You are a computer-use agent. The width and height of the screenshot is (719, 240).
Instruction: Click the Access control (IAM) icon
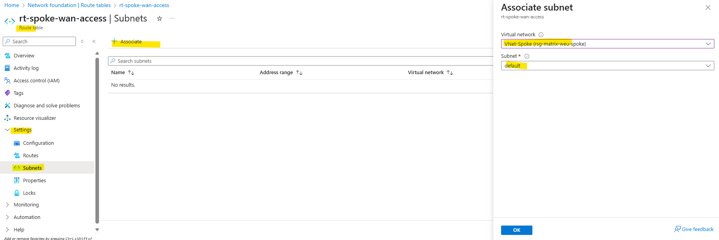click(7, 80)
